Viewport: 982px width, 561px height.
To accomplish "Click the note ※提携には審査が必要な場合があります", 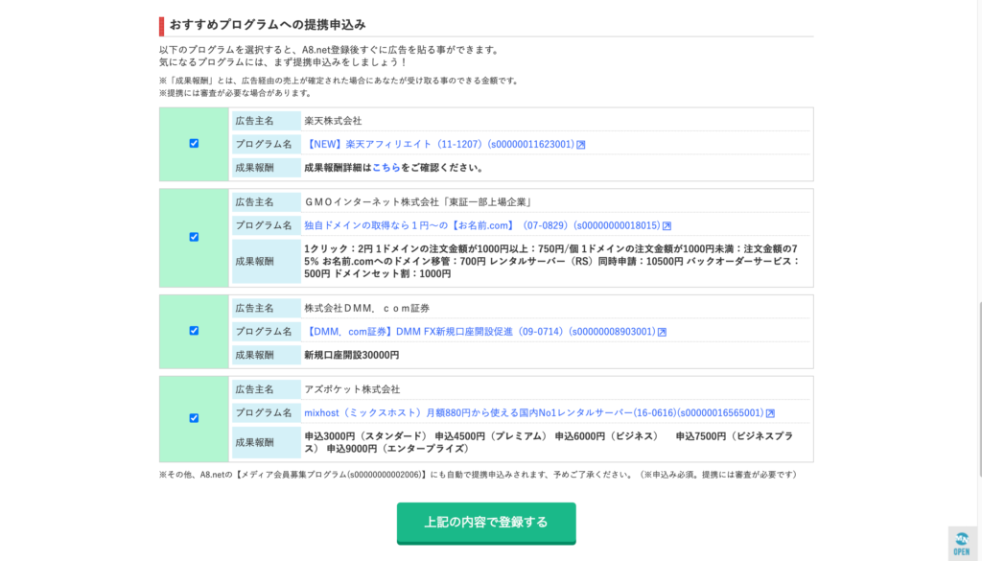I will [236, 93].
